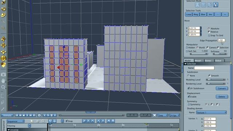
Task: Click the Btw selection button
Action: click(203, 15)
